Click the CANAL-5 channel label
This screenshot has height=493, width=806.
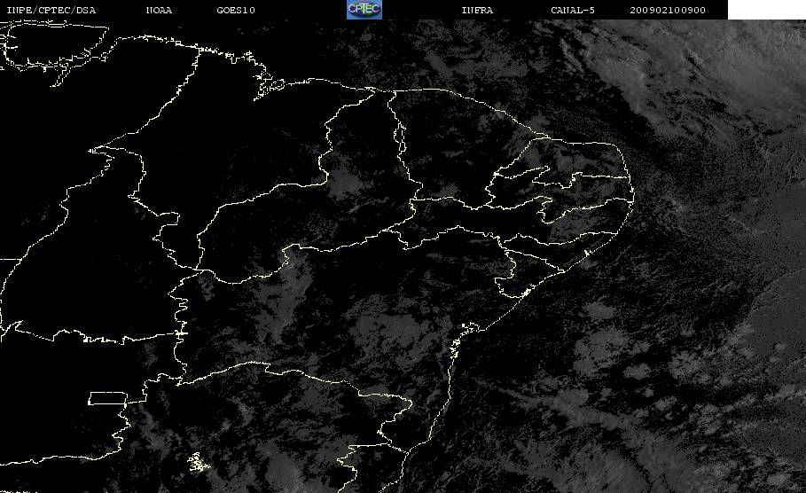coord(573,11)
